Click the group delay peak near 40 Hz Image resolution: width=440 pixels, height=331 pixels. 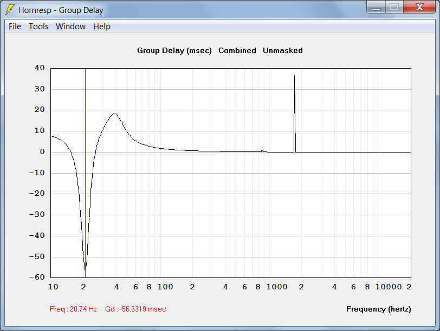click(x=114, y=114)
